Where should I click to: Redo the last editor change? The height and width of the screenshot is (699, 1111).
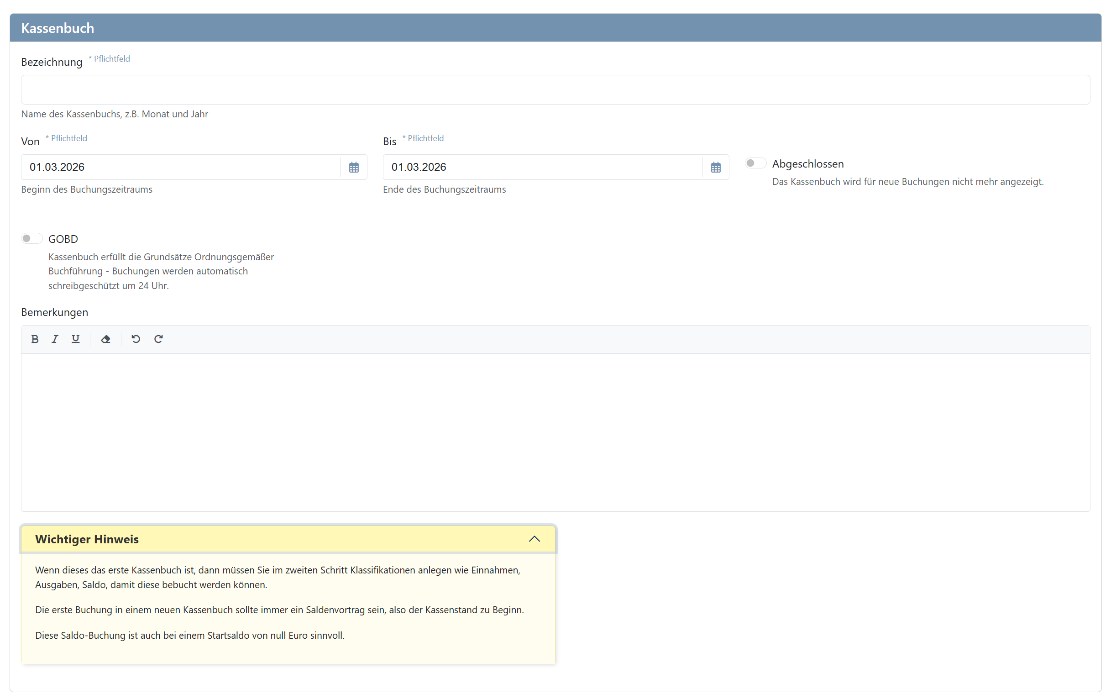pos(158,339)
